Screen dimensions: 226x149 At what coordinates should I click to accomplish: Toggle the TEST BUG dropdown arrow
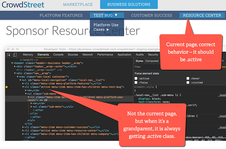tap(116, 15)
